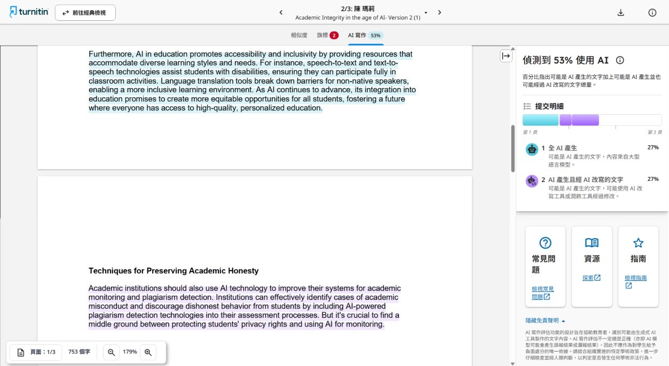Click the Turnitin logo
Image resolution: width=669 pixels, height=366 pixels.
click(x=29, y=12)
